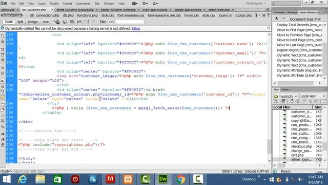
Task: Dismiss the testing server info message
Action: (x=269, y=28)
